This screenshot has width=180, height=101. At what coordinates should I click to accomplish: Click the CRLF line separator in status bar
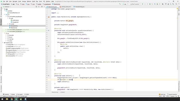[164, 96]
